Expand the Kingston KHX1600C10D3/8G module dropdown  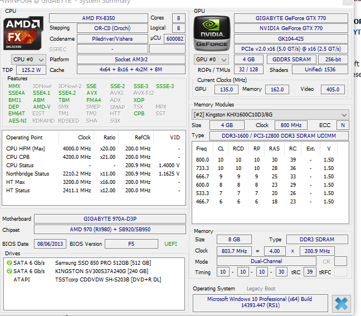tap(270, 115)
